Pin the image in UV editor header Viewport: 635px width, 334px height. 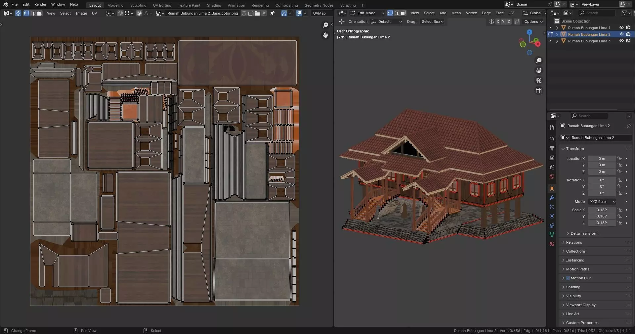pyautogui.click(x=272, y=13)
